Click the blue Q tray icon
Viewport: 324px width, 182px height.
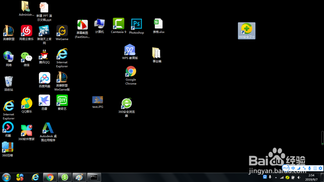[x=265, y=177]
